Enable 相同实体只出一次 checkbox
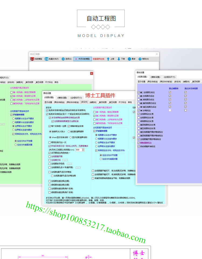Image resolution: width=202 pixels, height=259 pixels. click(x=50, y=142)
